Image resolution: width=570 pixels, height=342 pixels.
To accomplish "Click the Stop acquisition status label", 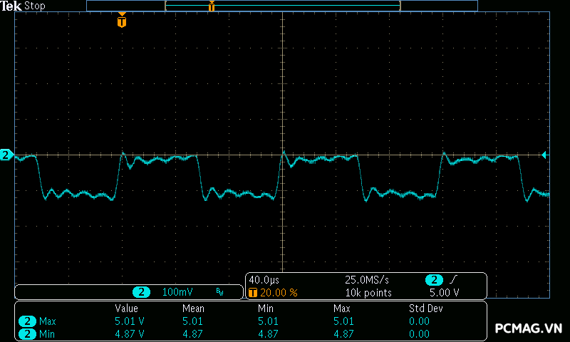I will [x=36, y=6].
